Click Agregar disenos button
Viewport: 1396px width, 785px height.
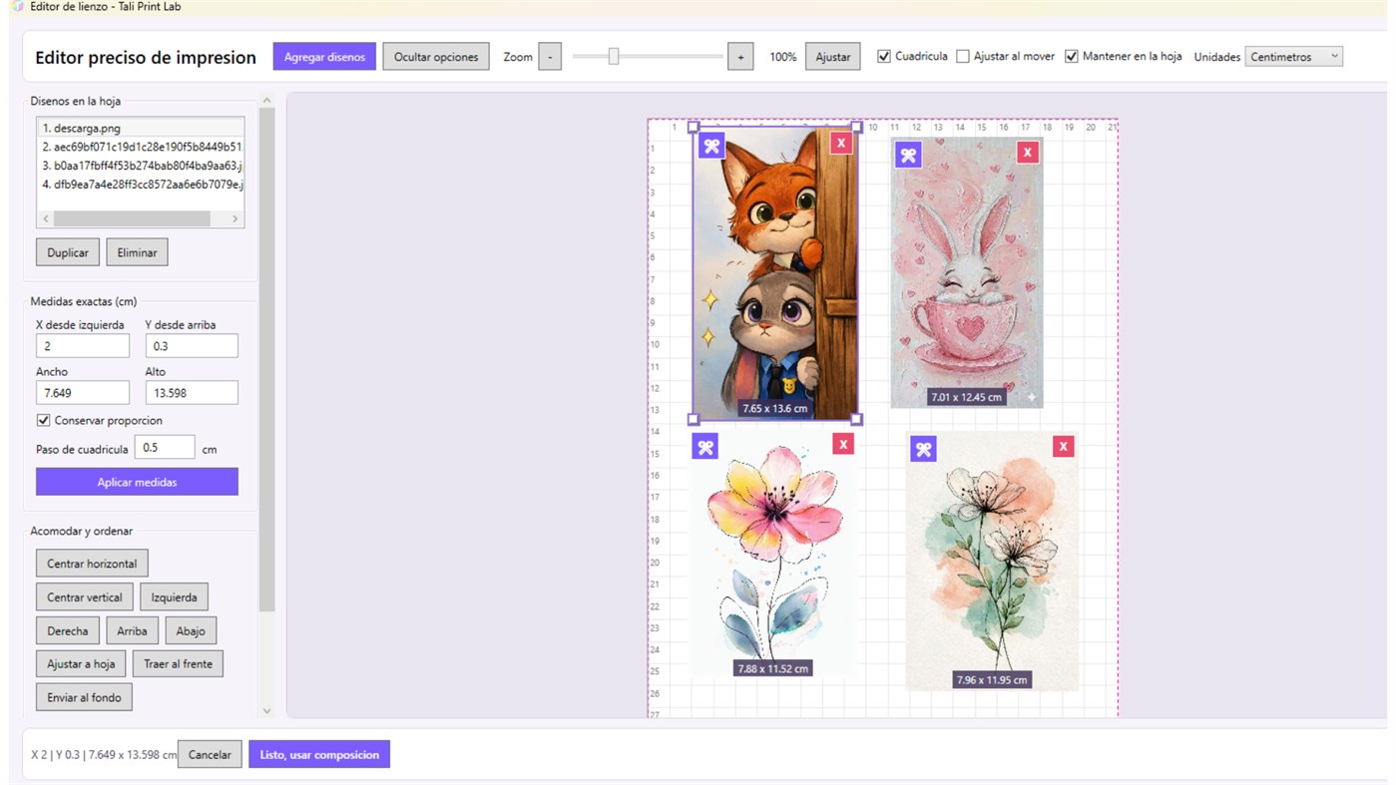pyautogui.click(x=324, y=57)
